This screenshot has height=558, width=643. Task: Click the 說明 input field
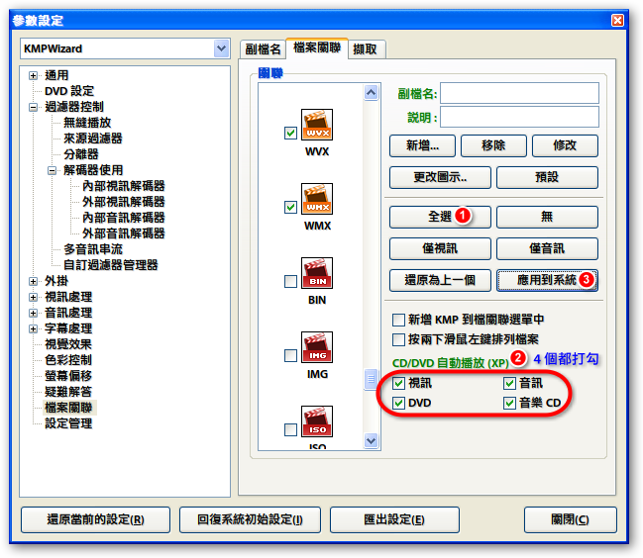point(519,117)
